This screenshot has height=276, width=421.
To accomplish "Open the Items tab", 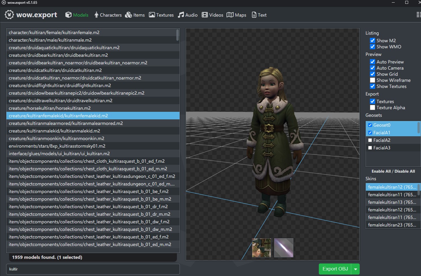I will tap(135, 15).
